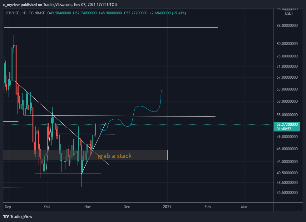Click the 43.00000000 price axis label
Viewport: 306px width, 222px height.
[x=287, y=162]
